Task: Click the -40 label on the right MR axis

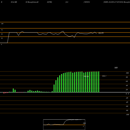Action: pos(127,102)
